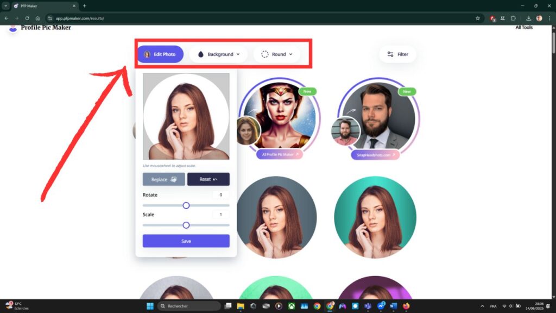Image resolution: width=556 pixels, height=313 pixels.
Task: Open Microsoft Word from the taskbar
Action: [x=393, y=306]
